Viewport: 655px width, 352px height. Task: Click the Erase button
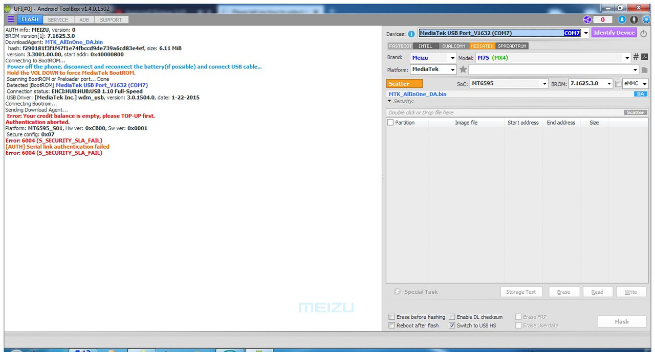(x=564, y=292)
